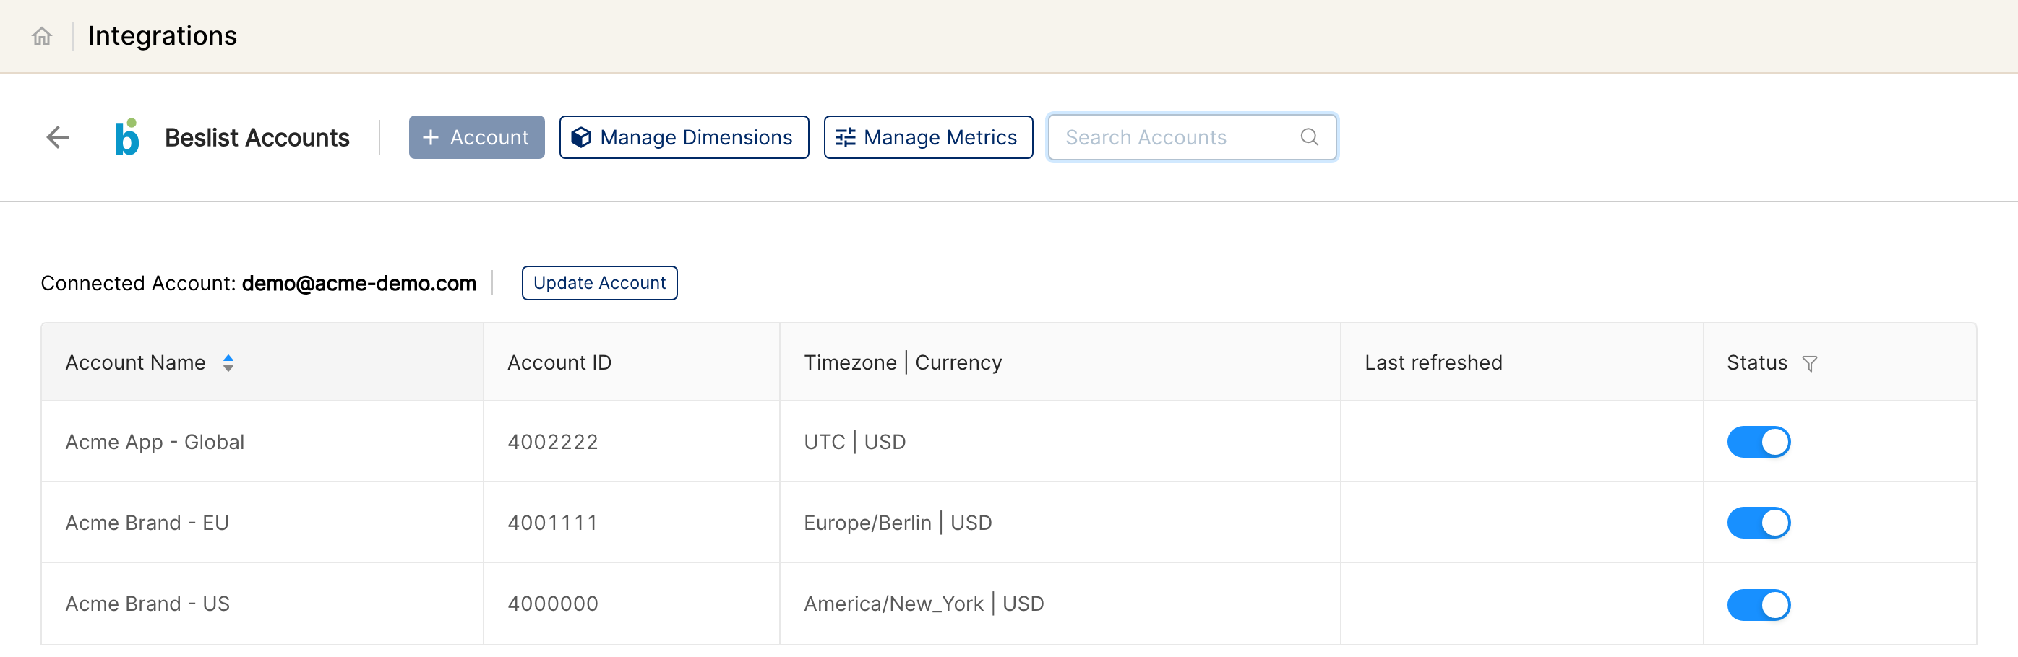
Task: Open Manage Metrics
Action: pos(928,138)
